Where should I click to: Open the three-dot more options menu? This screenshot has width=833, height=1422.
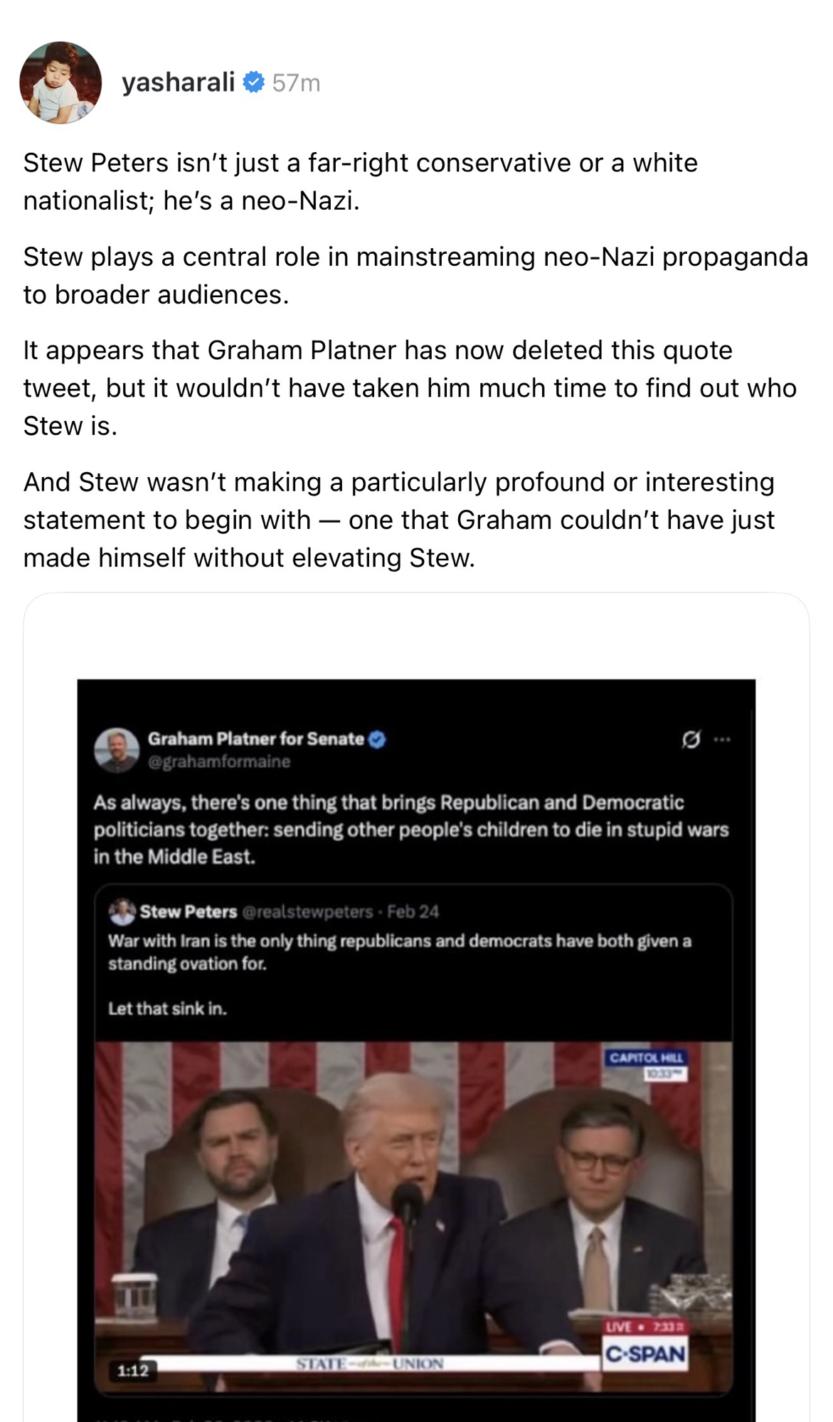(x=722, y=740)
